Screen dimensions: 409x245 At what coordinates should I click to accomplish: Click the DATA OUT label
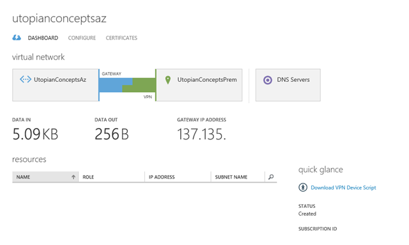coord(106,120)
